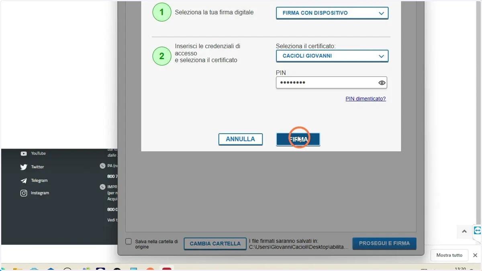Click the Twitter bird icon
Image resolution: width=482 pixels, height=271 pixels.
pos(24,167)
